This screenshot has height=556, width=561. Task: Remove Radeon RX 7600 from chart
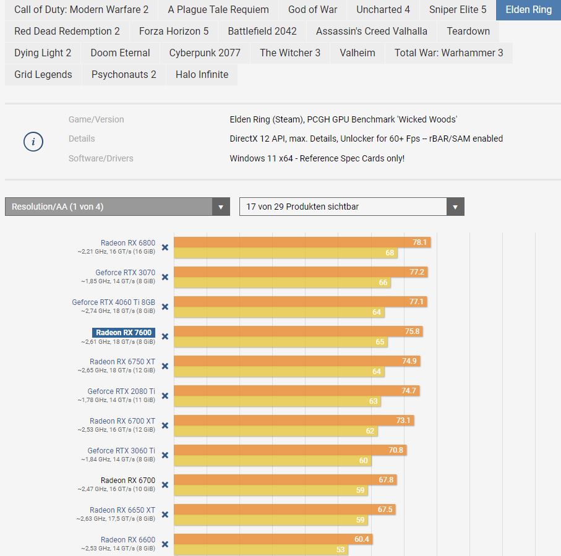pos(165,336)
